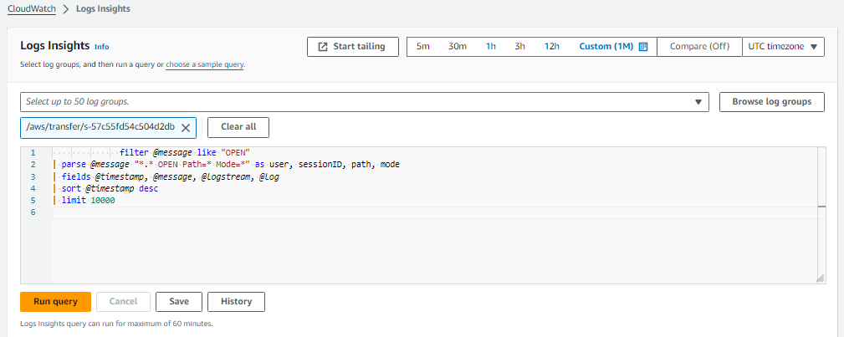Open the Logs Insights Info link
Image resolution: width=844 pixels, height=337 pixels.
pyautogui.click(x=102, y=47)
